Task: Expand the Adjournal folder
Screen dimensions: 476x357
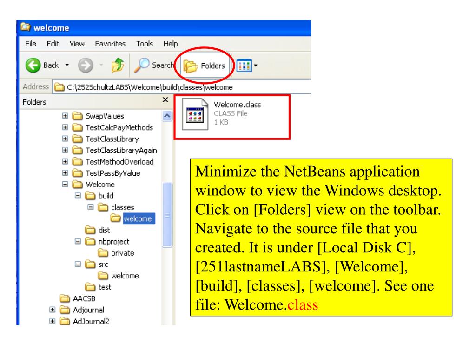Action: tap(52, 310)
